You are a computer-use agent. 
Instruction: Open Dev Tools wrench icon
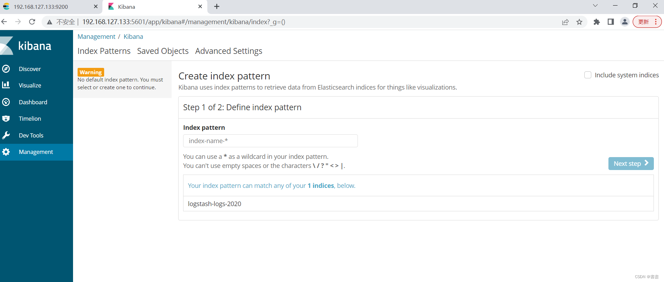coord(6,135)
